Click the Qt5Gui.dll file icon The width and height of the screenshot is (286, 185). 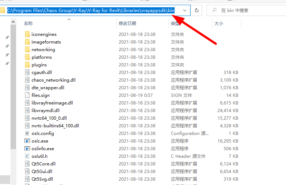pos(27,172)
